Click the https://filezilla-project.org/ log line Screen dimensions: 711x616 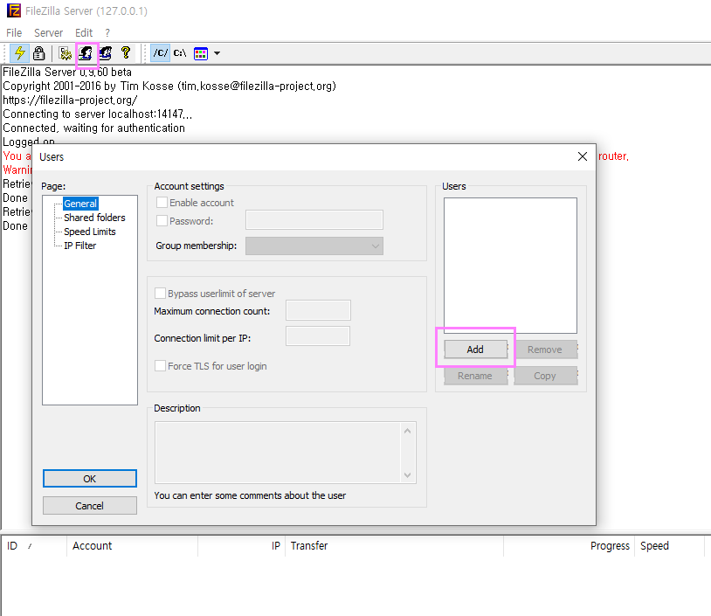[x=70, y=100]
